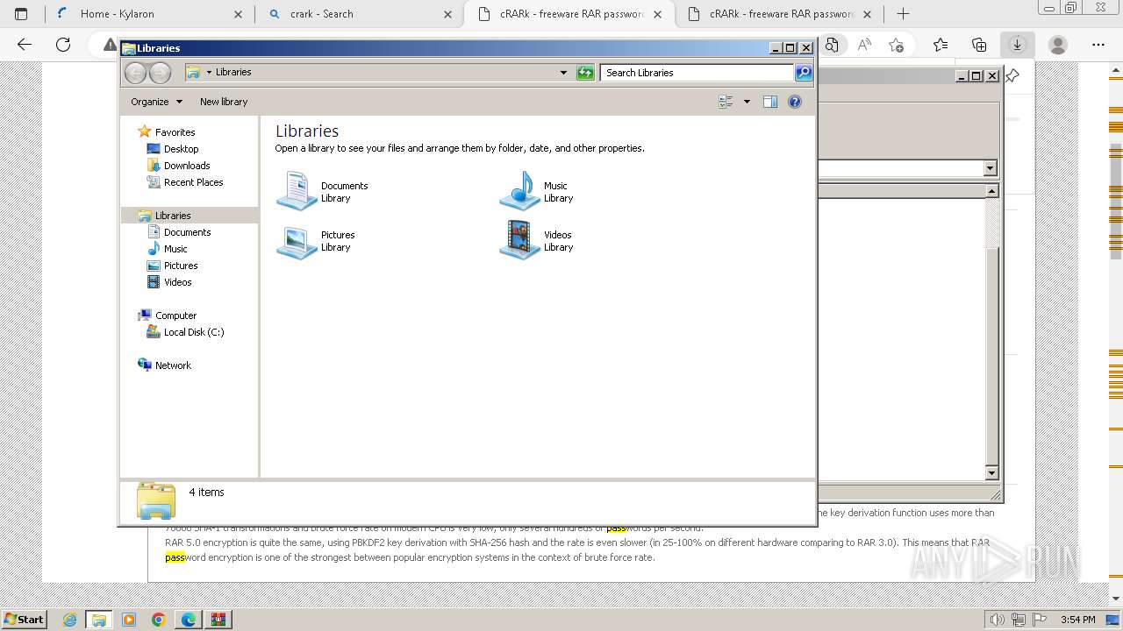
Task: Close the Home - Kylaron tab
Action: click(x=238, y=14)
